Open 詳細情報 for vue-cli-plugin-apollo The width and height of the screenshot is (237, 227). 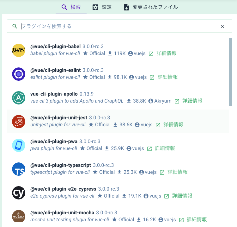coord(192,101)
